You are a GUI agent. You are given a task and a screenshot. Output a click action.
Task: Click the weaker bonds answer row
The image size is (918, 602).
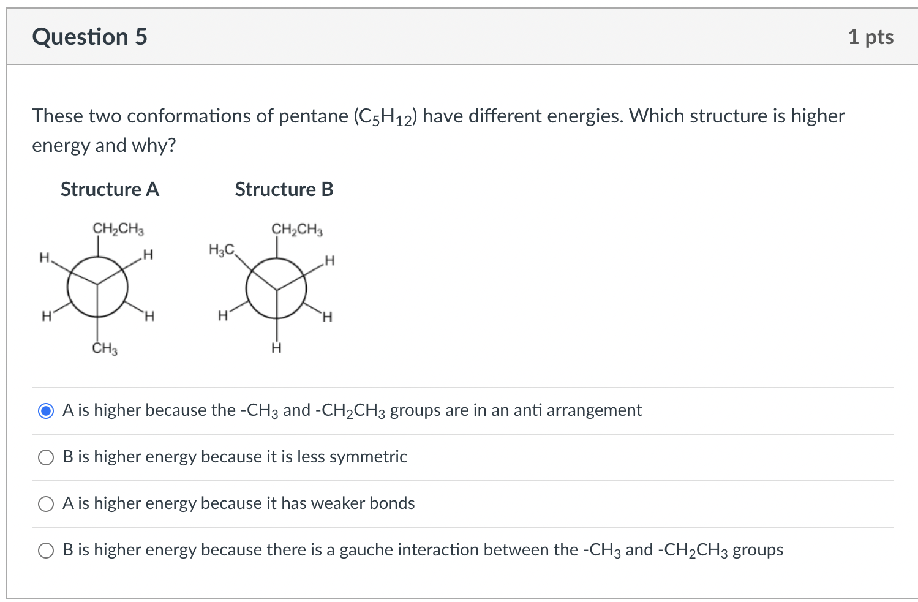(238, 504)
